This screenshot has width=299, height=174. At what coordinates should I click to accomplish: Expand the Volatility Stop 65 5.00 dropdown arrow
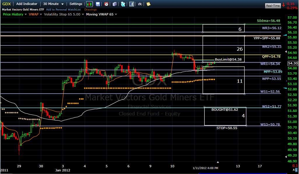coord(83,15)
